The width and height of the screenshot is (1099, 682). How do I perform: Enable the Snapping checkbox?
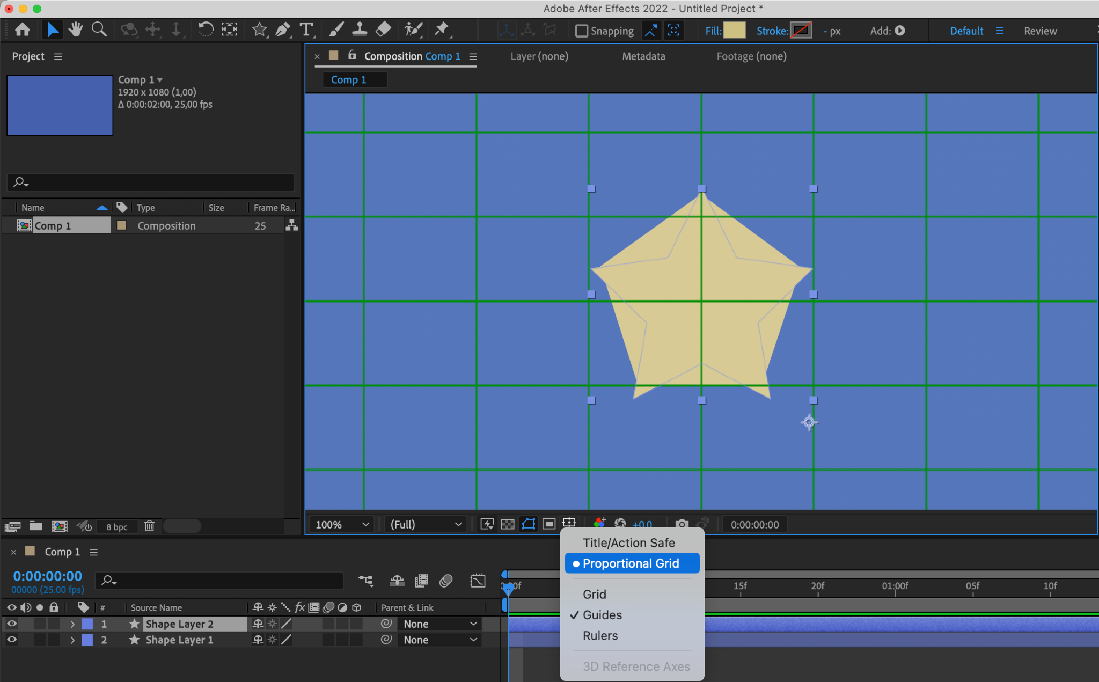click(581, 31)
